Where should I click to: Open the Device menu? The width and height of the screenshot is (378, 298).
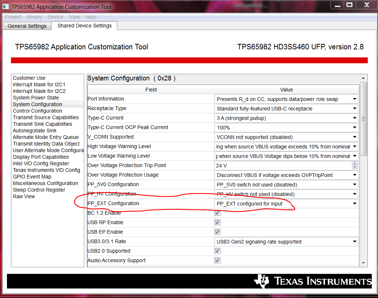pos(55,17)
